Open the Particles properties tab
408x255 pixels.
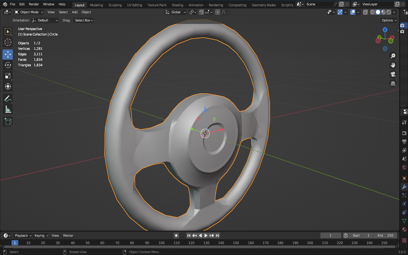(x=404, y=195)
